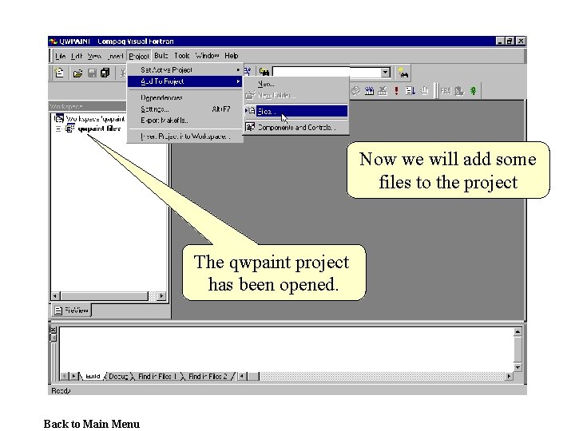
Task: Select New... in the Add To Project submenu
Action: click(296, 84)
